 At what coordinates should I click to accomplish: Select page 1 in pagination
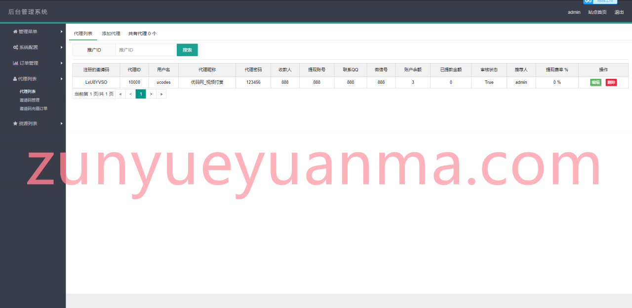tap(141, 94)
